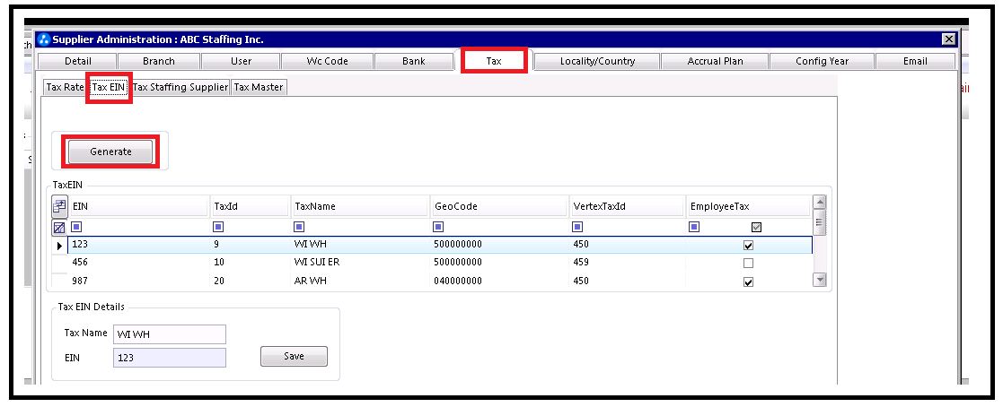The height and width of the screenshot is (407, 1003).
Task: Click the Tax Name input field
Action: [170, 334]
